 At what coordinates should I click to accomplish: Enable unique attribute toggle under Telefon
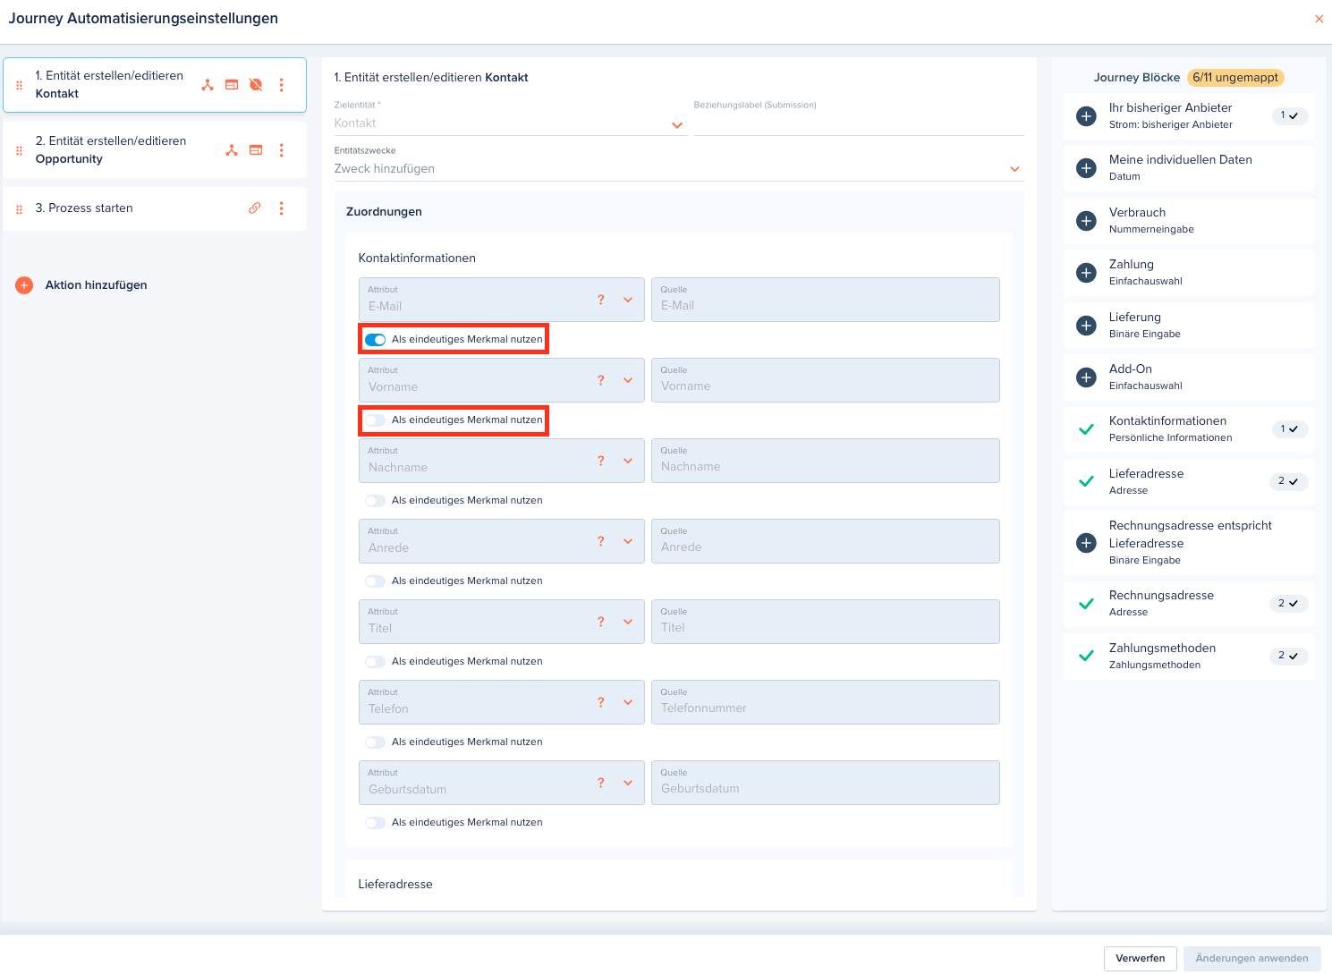coord(375,742)
